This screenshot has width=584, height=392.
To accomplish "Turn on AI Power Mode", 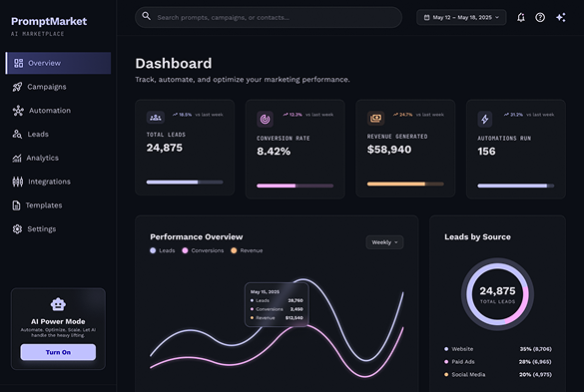I will [58, 352].
